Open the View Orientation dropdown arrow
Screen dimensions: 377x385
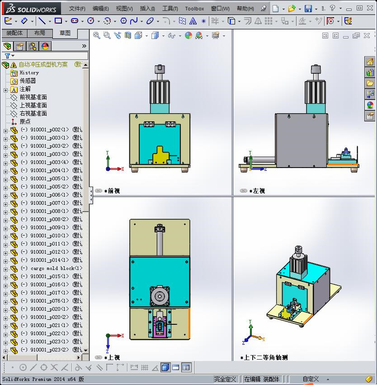tap(146, 36)
